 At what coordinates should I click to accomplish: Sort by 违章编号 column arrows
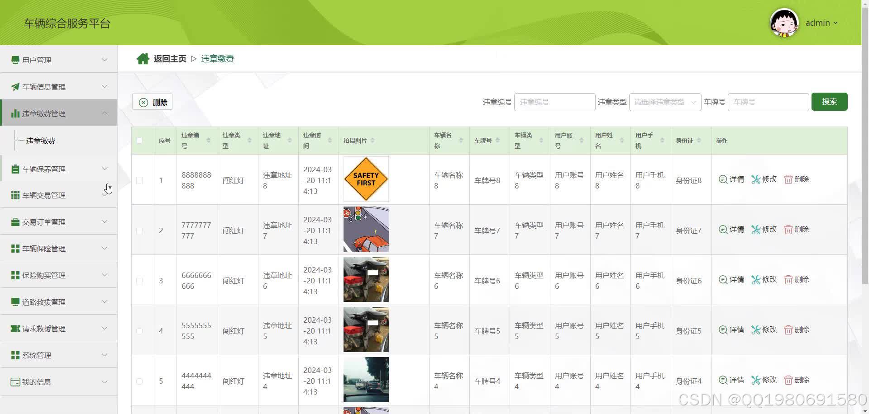208,141
